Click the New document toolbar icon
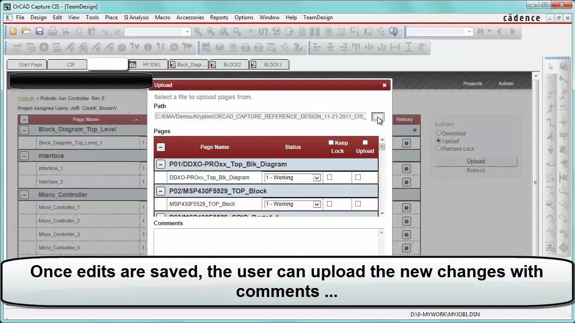The height and width of the screenshot is (323, 575). point(13,31)
